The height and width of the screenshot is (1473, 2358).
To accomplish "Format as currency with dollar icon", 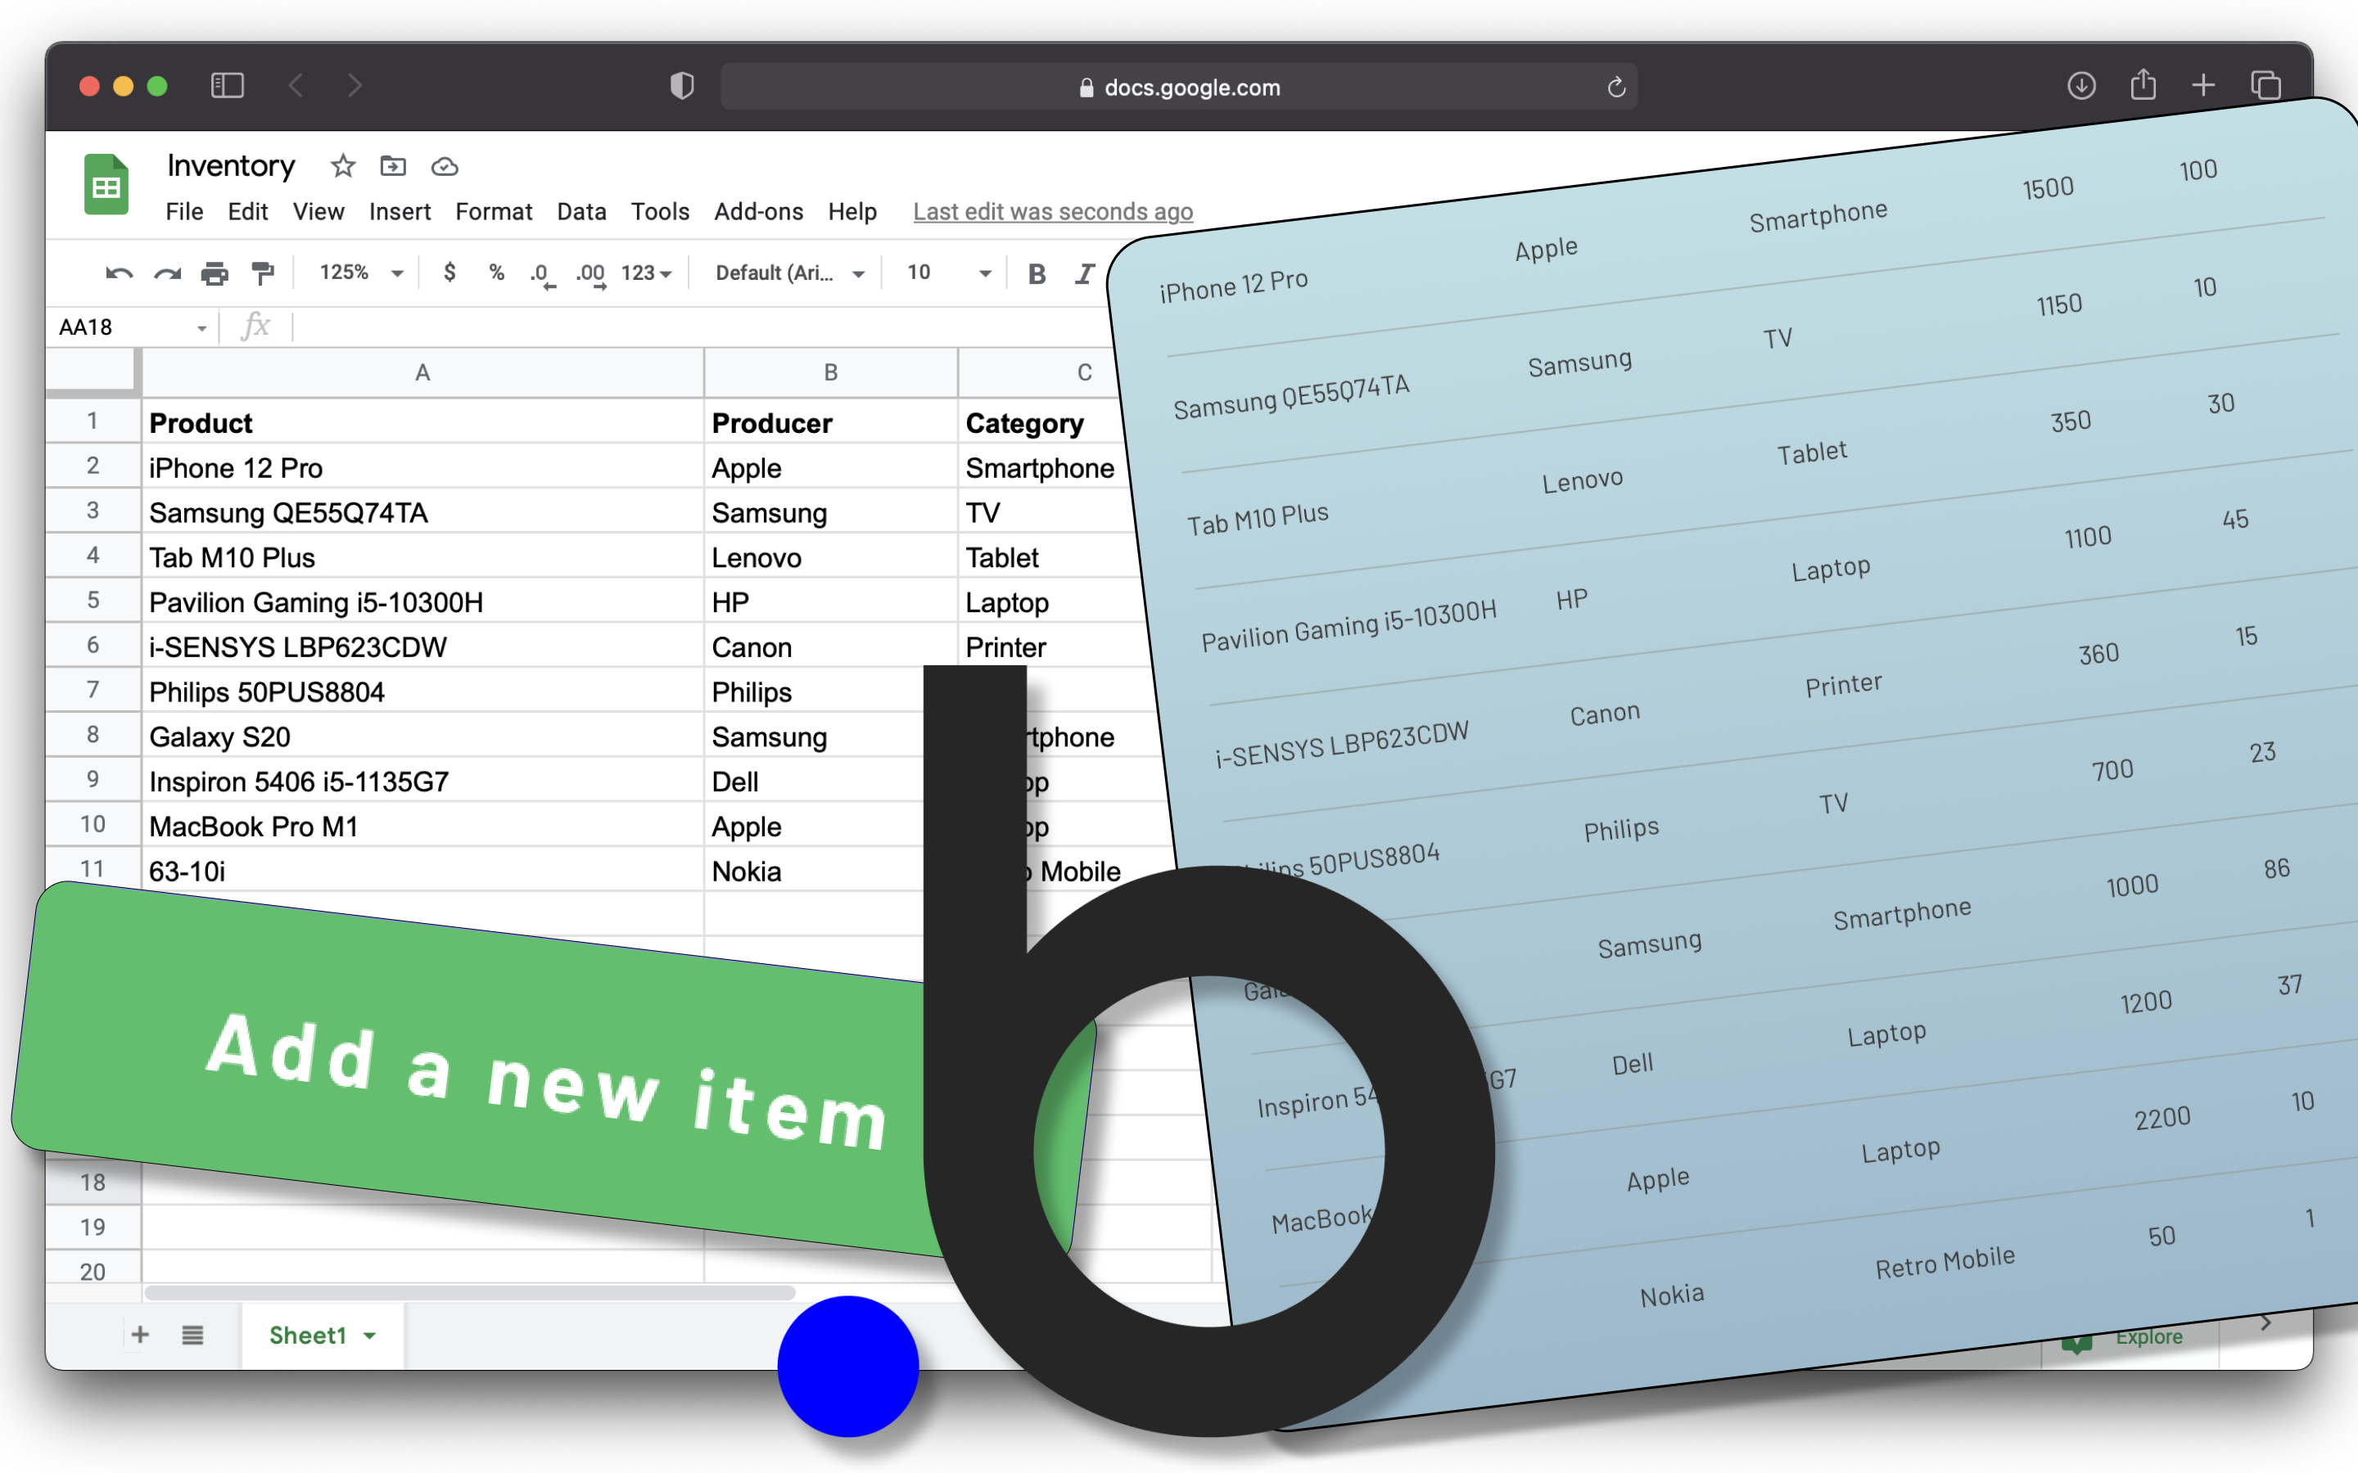I will (449, 273).
